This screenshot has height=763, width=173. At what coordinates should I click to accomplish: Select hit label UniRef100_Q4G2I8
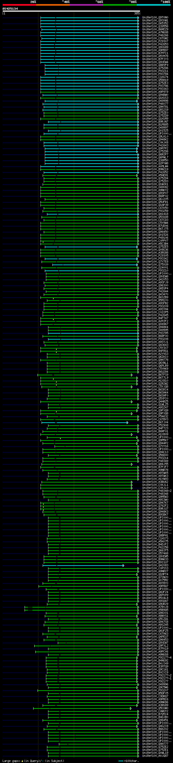click(x=155, y=726)
